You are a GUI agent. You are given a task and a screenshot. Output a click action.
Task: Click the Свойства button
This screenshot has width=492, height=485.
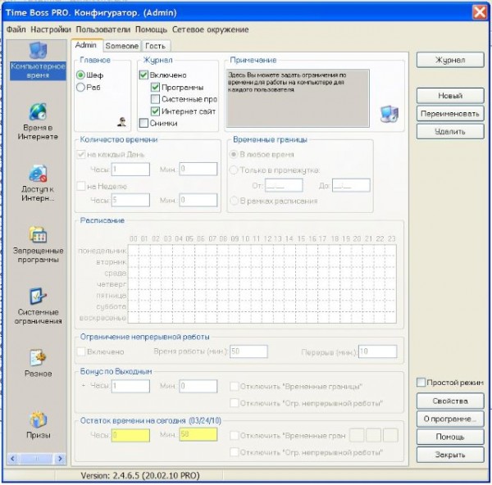point(450,401)
